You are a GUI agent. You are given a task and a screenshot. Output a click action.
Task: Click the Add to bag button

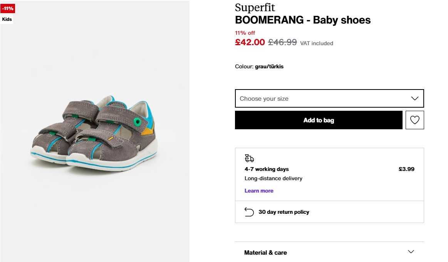click(x=319, y=120)
